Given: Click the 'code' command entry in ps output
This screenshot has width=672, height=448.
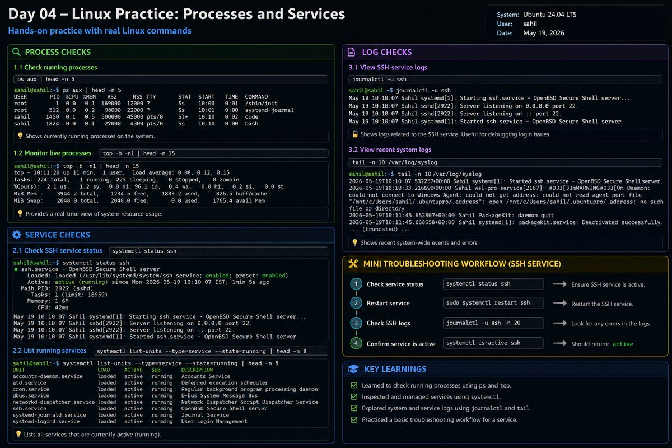Looking at the screenshot, I should (251, 117).
